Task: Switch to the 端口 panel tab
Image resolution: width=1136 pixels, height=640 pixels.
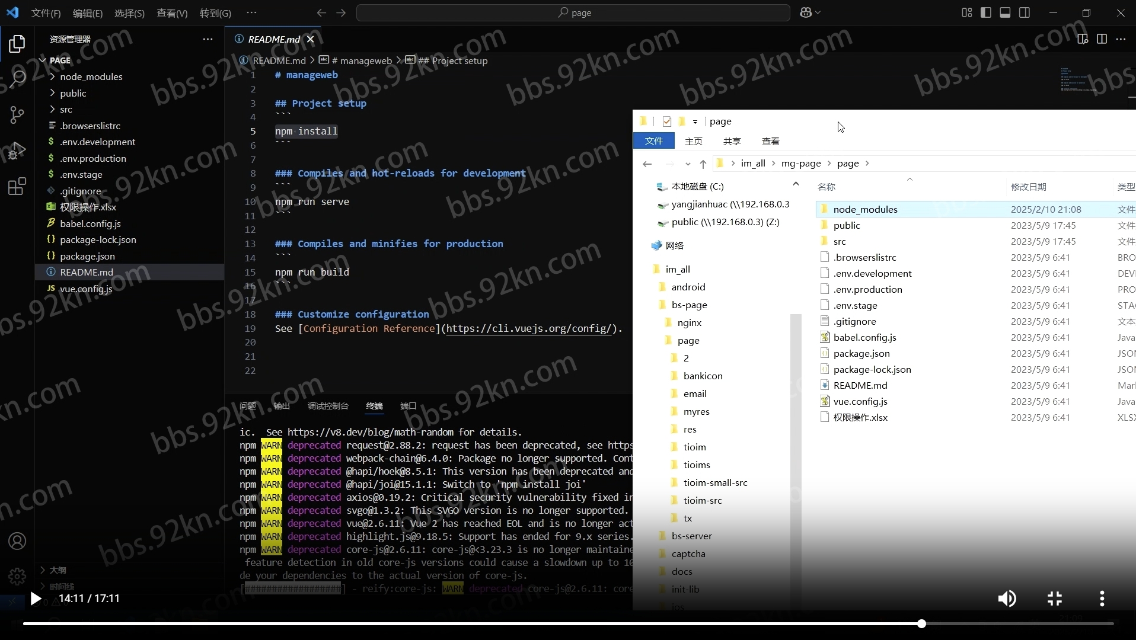Action: 409,406
